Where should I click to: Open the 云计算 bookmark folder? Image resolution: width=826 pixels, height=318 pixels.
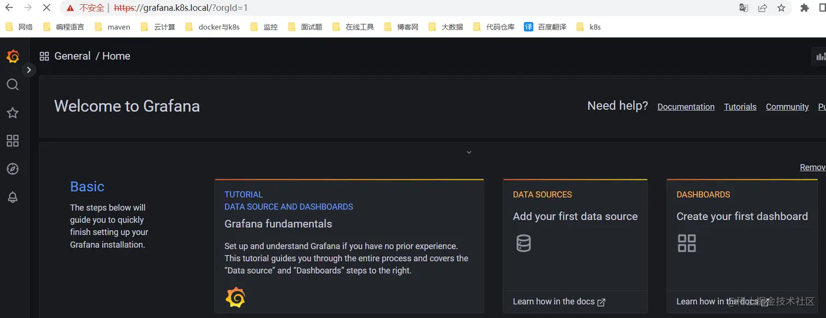[158, 27]
